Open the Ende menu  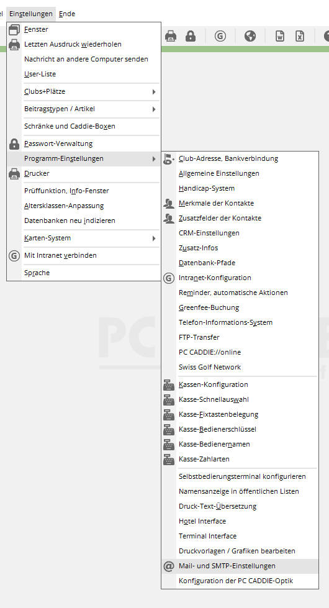(67, 14)
